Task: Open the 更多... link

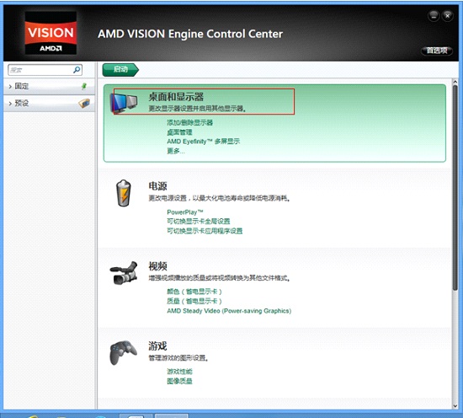Action: pos(176,151)
